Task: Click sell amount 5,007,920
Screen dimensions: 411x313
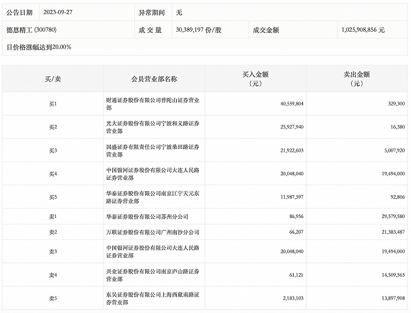Action: (x=395, y=151)
